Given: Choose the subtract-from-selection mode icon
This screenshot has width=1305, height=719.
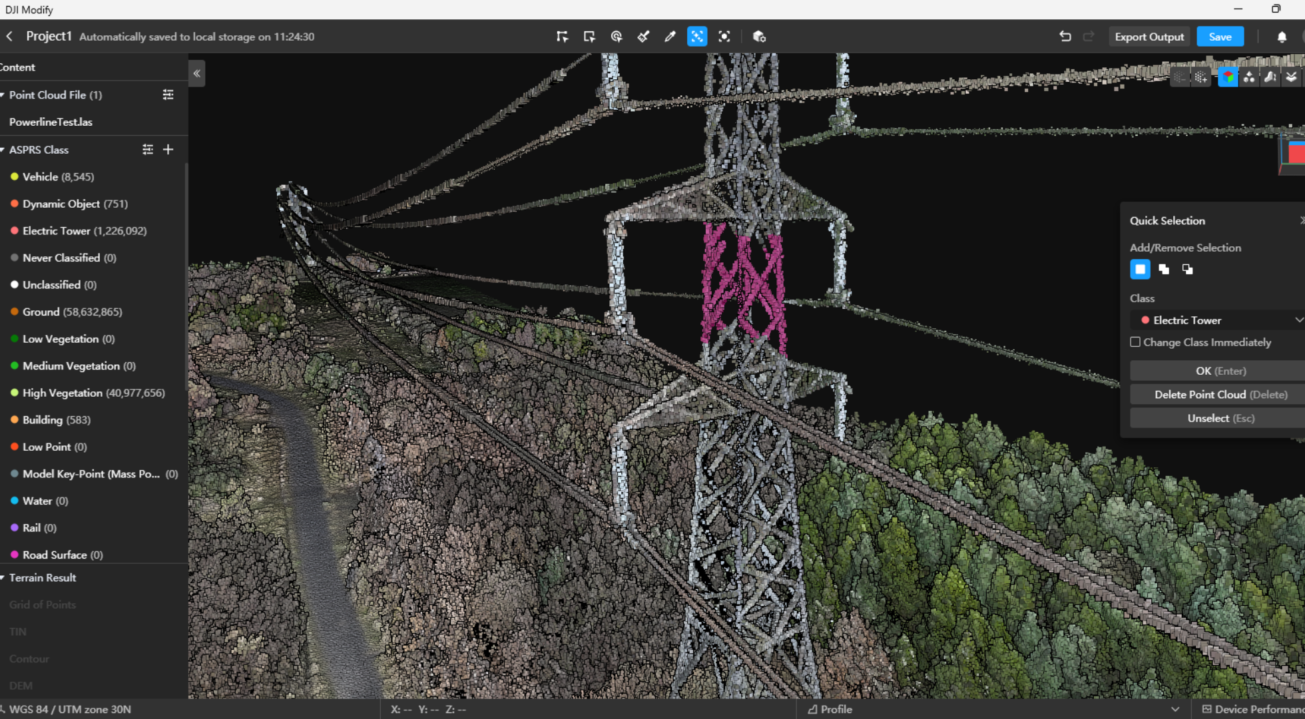Looking at the screenshot, I should (1187, 269).
